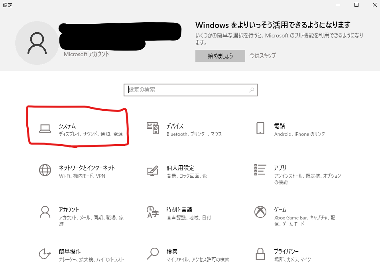380x276 pixels.
Task: Close the 設定 window
Action: pyautogui.click(x=374, y=5)
